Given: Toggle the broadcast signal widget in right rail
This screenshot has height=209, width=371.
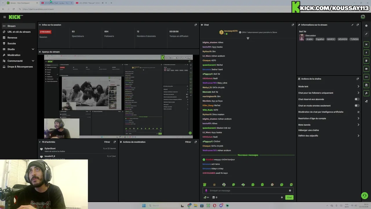Looking at the screenshot, I should click(x=366, y=77).
